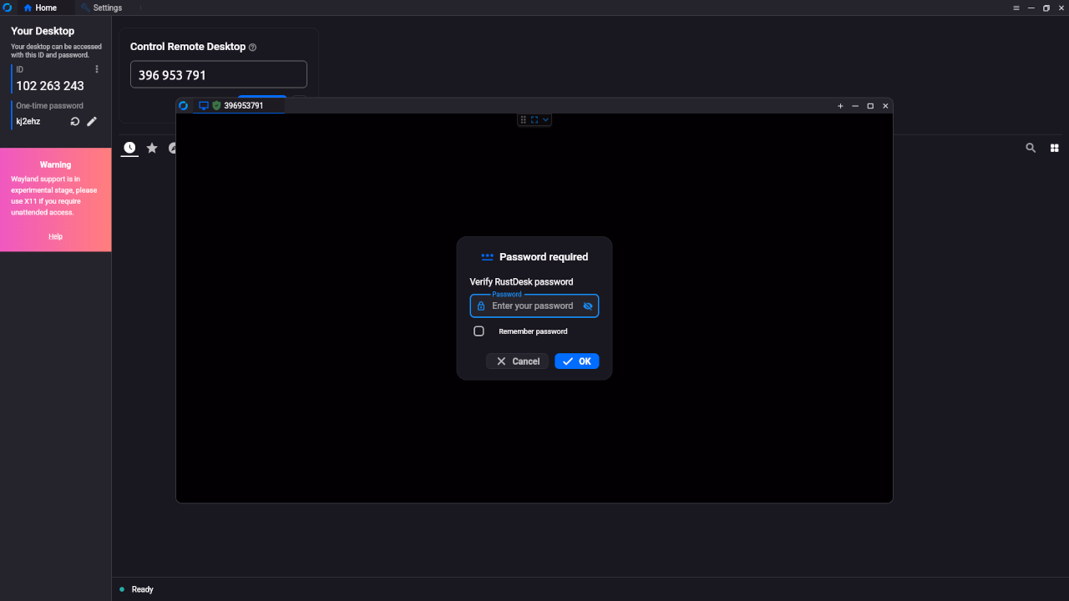Cancel the password dialog
Image resolution: width=1069 pixels, height=601 pixels.
[518, 361]
